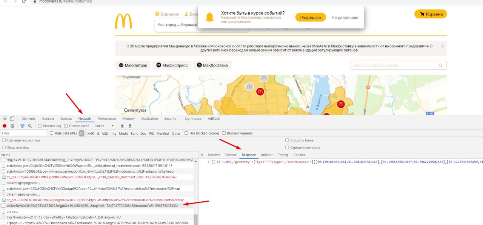Screen dimensions: 483x225
Task: Click red McDonald's map marker near top
Action: [260, 91]
